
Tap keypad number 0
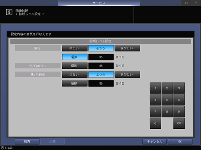point(155,123)
